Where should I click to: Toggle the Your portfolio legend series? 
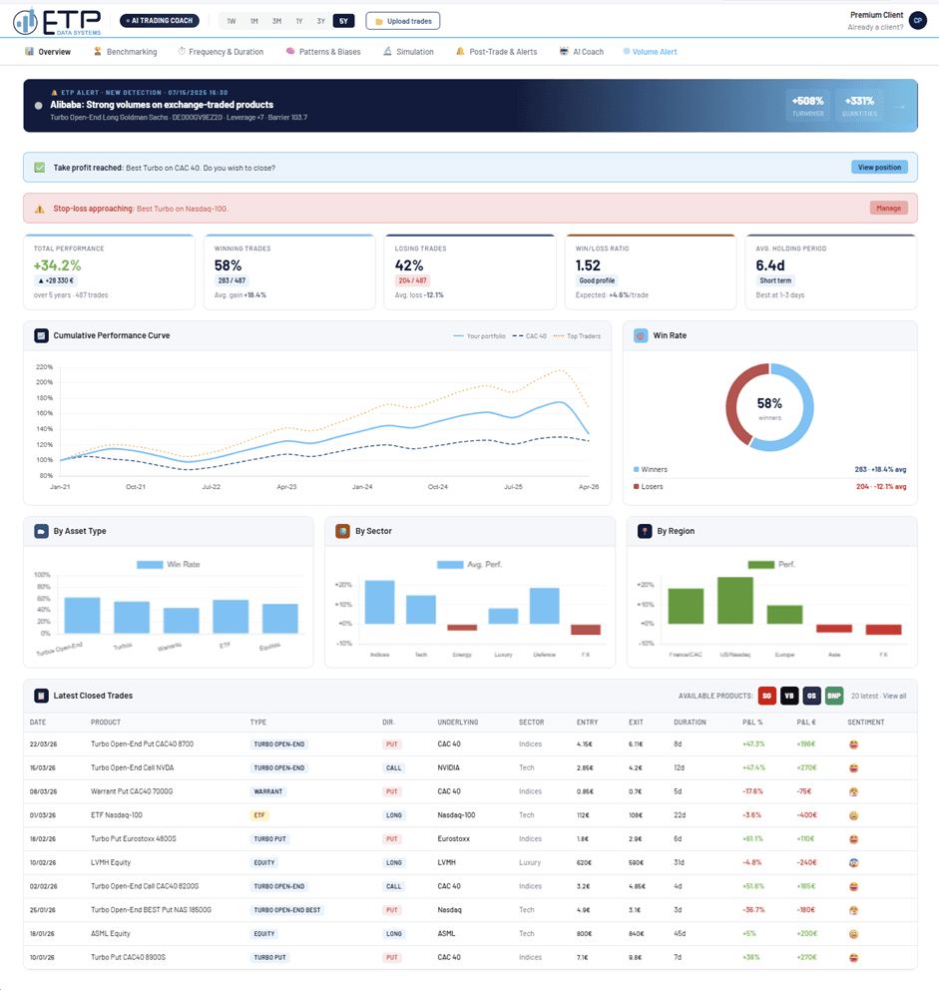(479, 336)
